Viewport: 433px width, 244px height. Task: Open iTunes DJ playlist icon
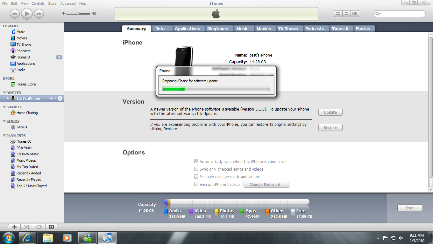[x=13, y=141]
